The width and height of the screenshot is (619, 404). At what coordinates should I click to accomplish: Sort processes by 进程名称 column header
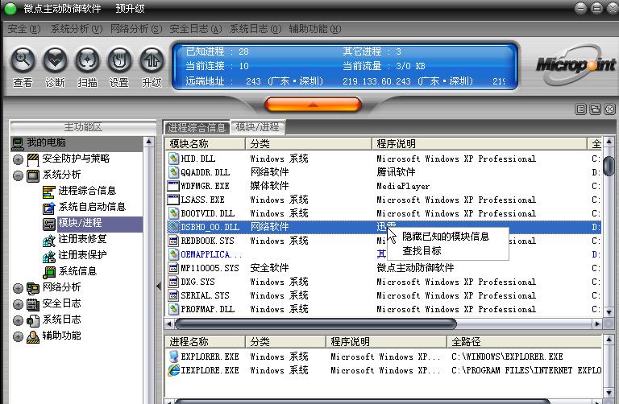click(x=206, y=342)
